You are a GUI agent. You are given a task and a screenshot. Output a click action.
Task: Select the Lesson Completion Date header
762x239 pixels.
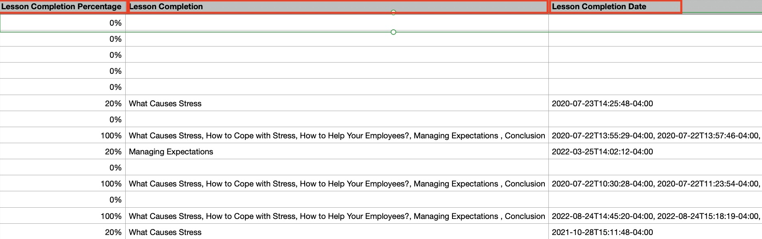pyautogui.click(x=615, y=6)
